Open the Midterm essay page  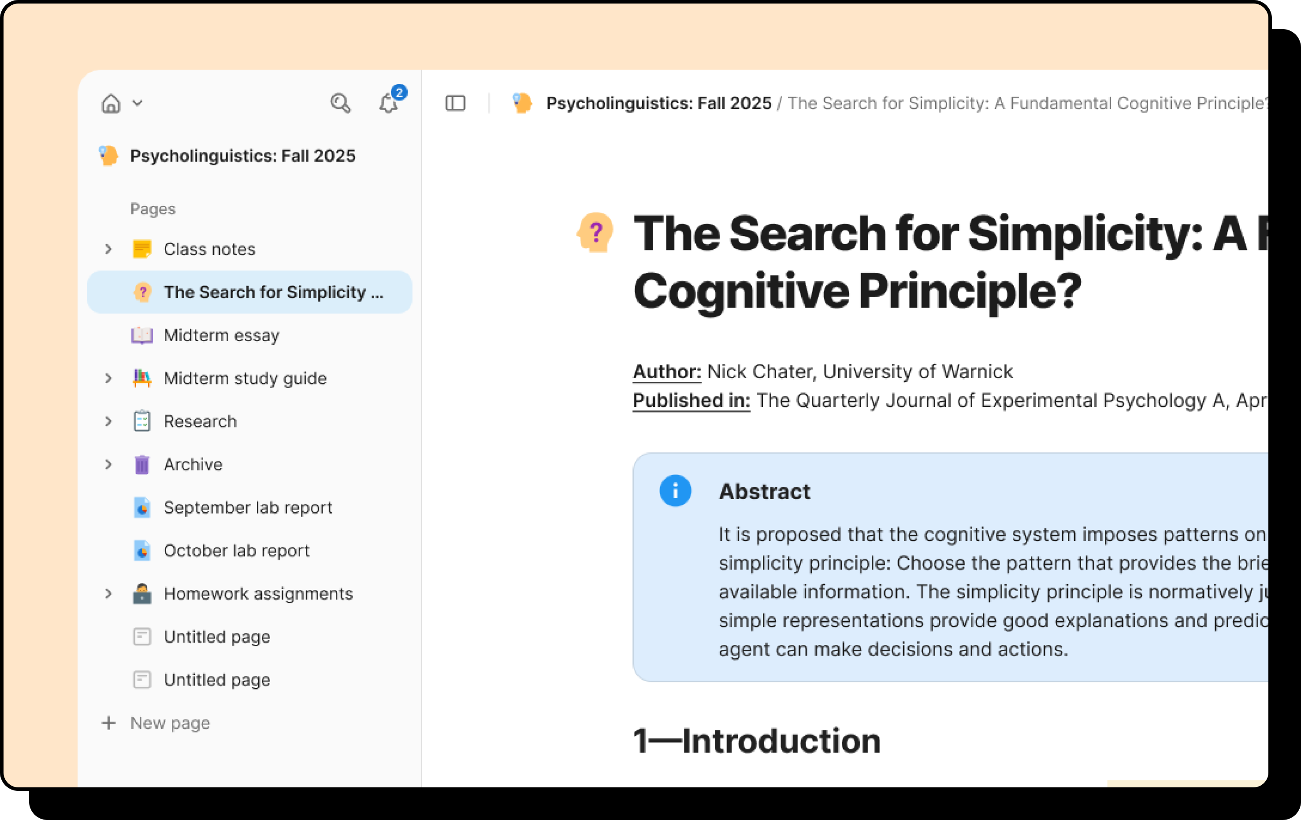tap(221, 335)
